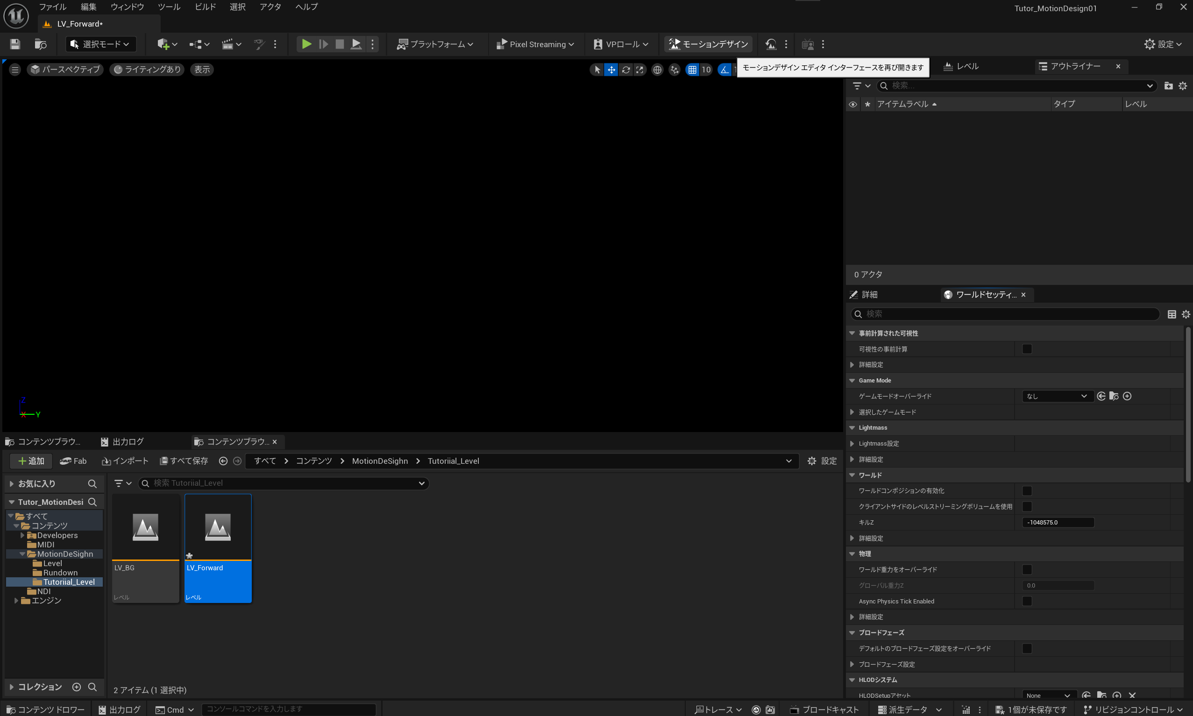
Task: Click the surface snapping icon
Action: tap(675, 70)
